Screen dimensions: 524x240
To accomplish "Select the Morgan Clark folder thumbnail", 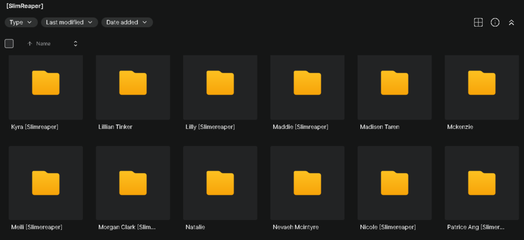I will click(133, 183).
